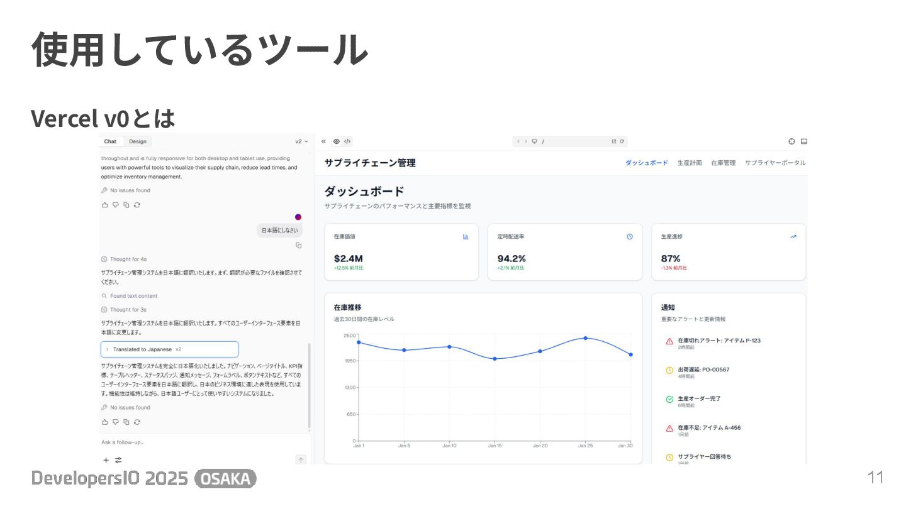This screenshot has height=509, width=906.
Task: Open the サプライヤーポータル nav item
Action: click(775, 163)
